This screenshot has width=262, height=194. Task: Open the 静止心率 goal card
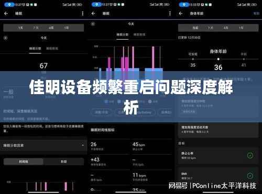[218, 156]
